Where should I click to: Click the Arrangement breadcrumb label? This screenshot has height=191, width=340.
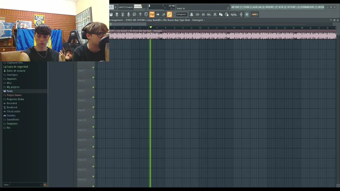pyautogui.click(x=116, y=20)
